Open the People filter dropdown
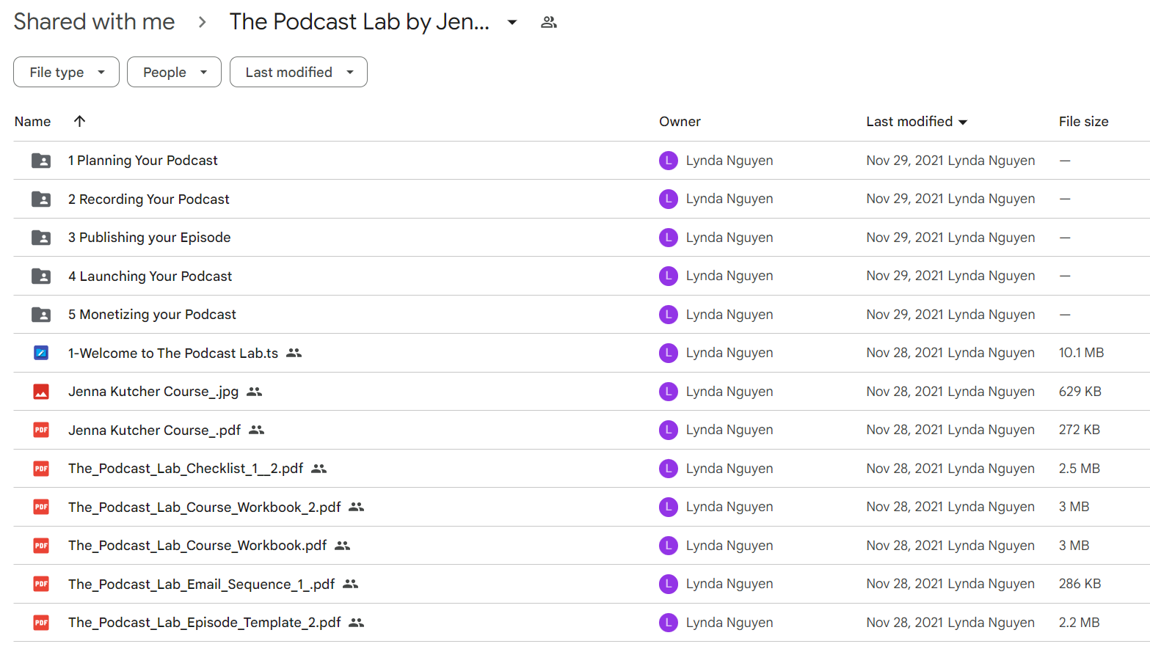1150x663 pixels. click(x=174, y=72)
